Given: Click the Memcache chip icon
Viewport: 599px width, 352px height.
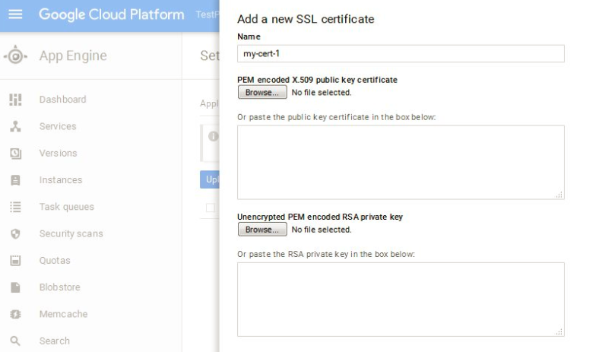Looking at the screenshot, I should point(15,314).
